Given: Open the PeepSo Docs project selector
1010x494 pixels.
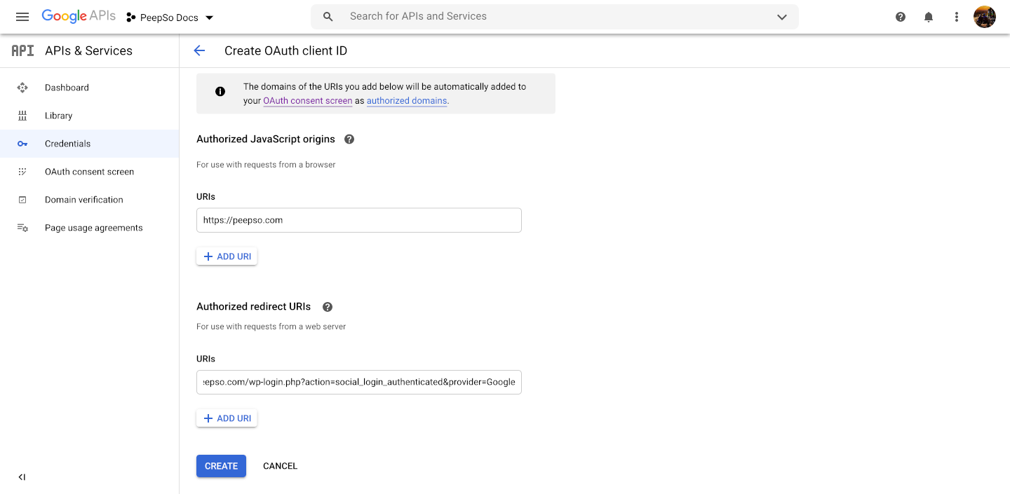Looking at the screenshot, I should (x=170, y=18).
